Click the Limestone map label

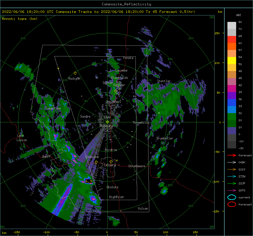[53, 108]
